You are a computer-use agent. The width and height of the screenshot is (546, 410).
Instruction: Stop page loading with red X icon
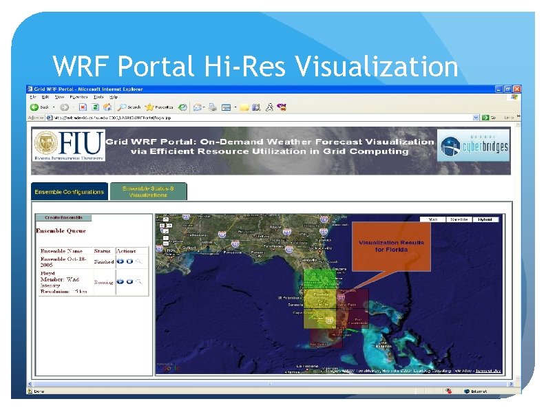(83, 107)
